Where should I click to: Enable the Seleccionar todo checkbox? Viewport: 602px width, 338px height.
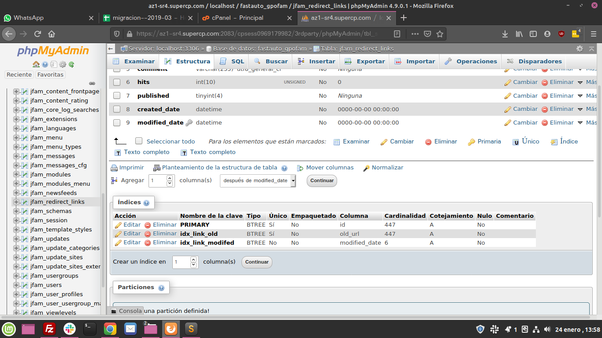(139, 141)
